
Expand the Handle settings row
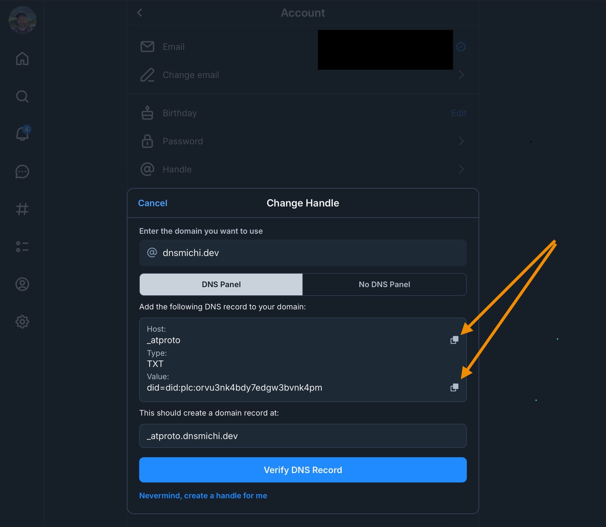click(x=303, y=169)
